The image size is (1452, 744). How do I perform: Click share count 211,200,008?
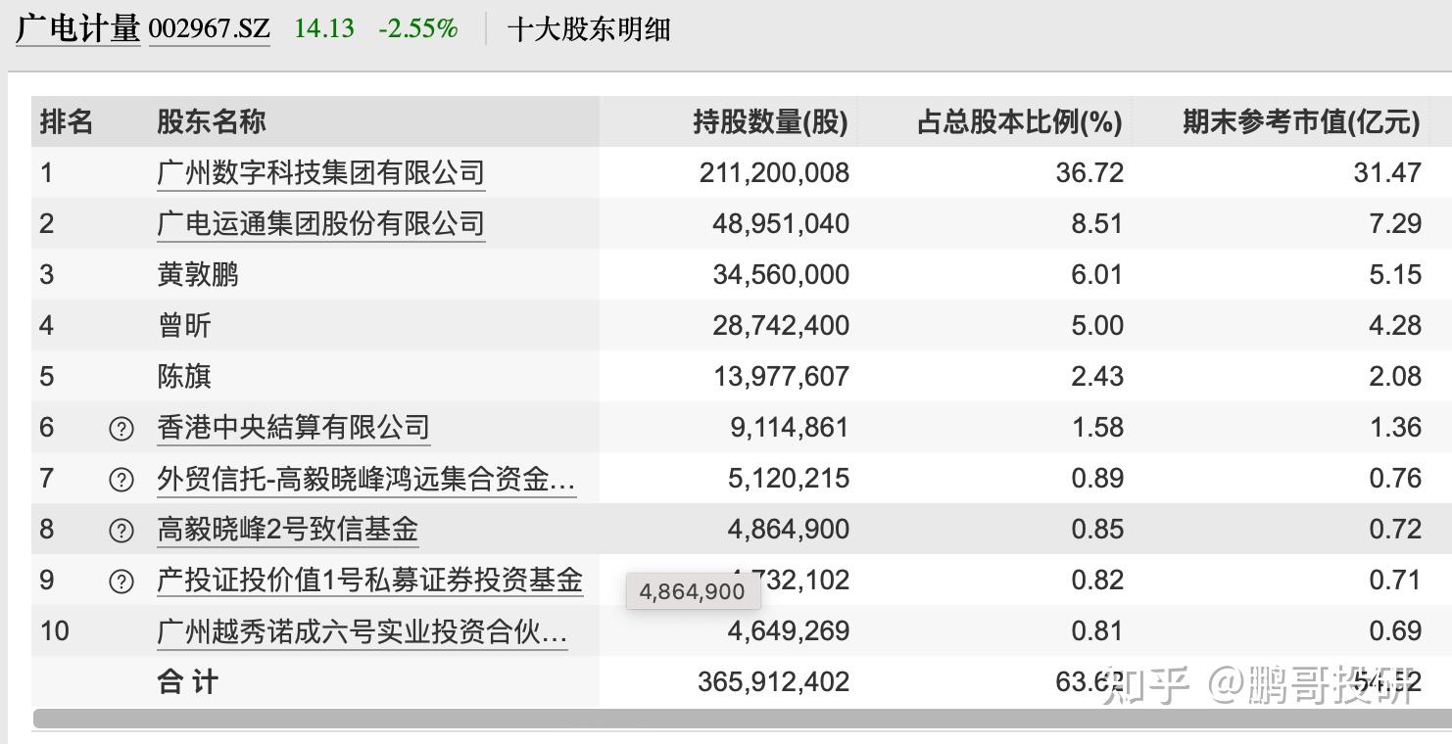[774, 173]
